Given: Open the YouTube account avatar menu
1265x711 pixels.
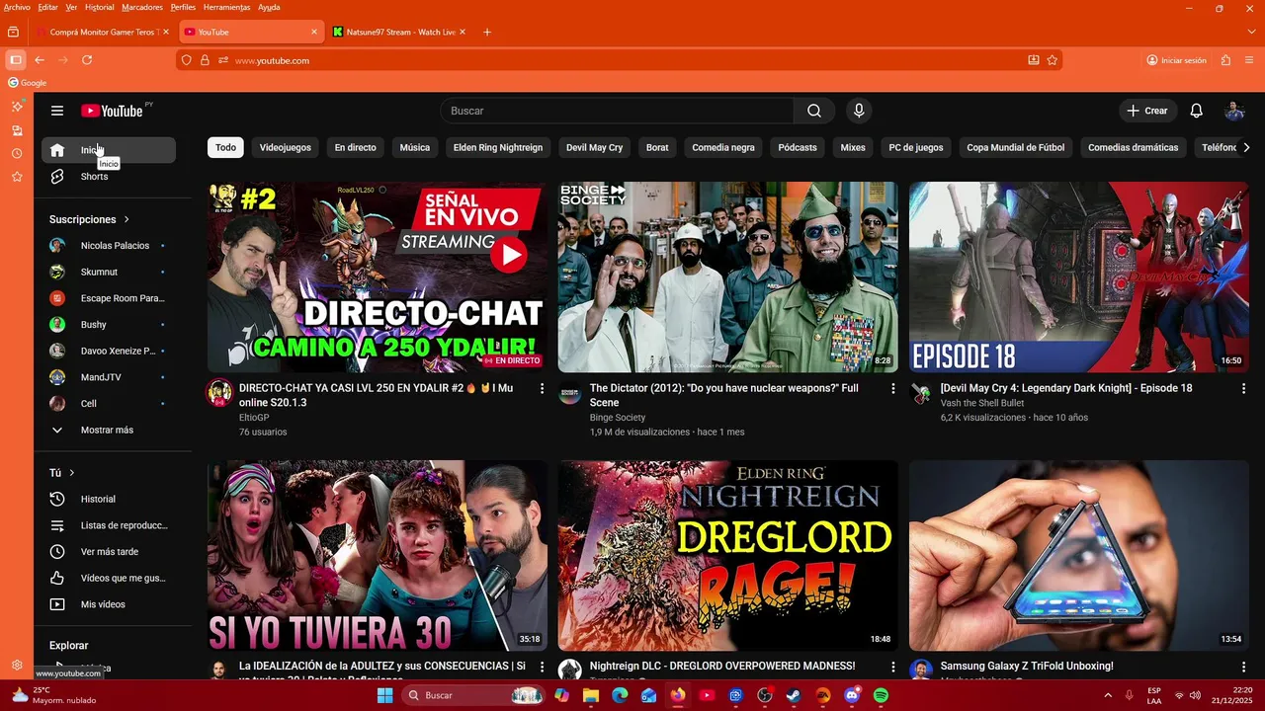Looking at the screenshot, I should pyautogui.click(x=1234, y=111).
